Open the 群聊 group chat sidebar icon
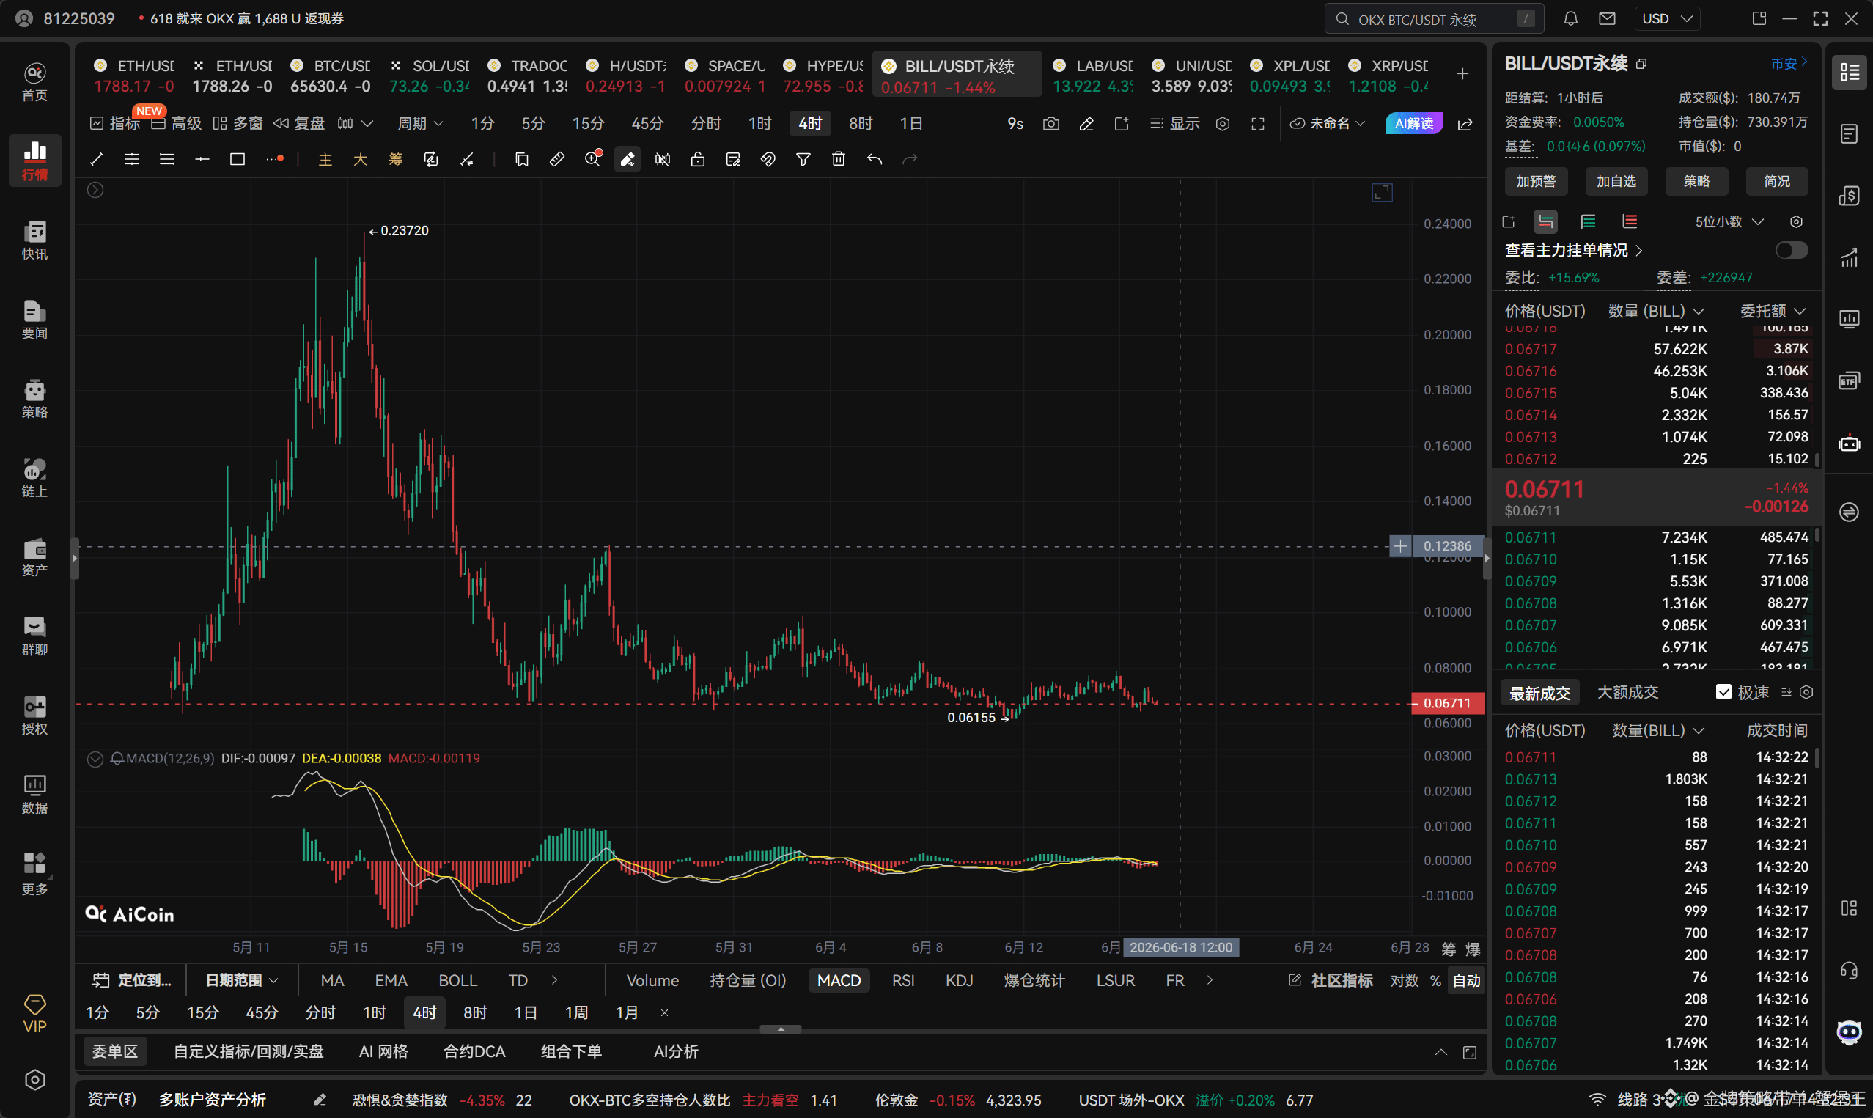Screen dimensions: 1873x1118 [34, 635]
